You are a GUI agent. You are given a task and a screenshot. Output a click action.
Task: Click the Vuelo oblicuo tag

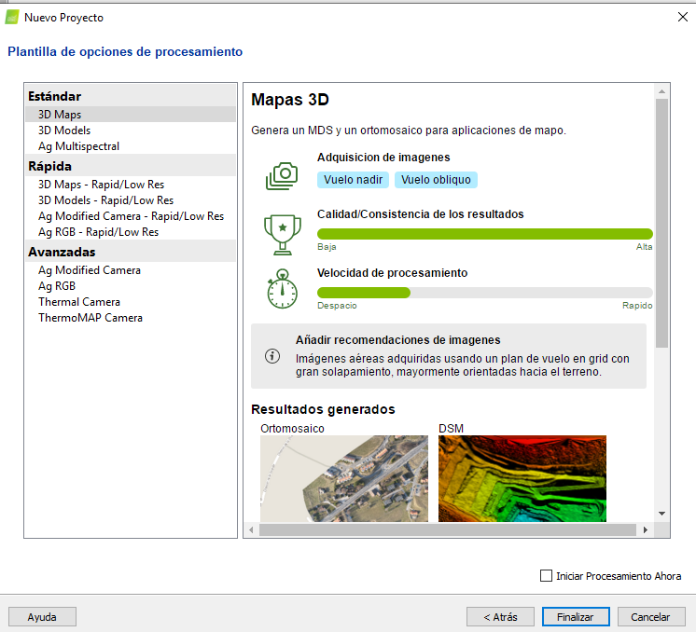(x=436, y=180)
